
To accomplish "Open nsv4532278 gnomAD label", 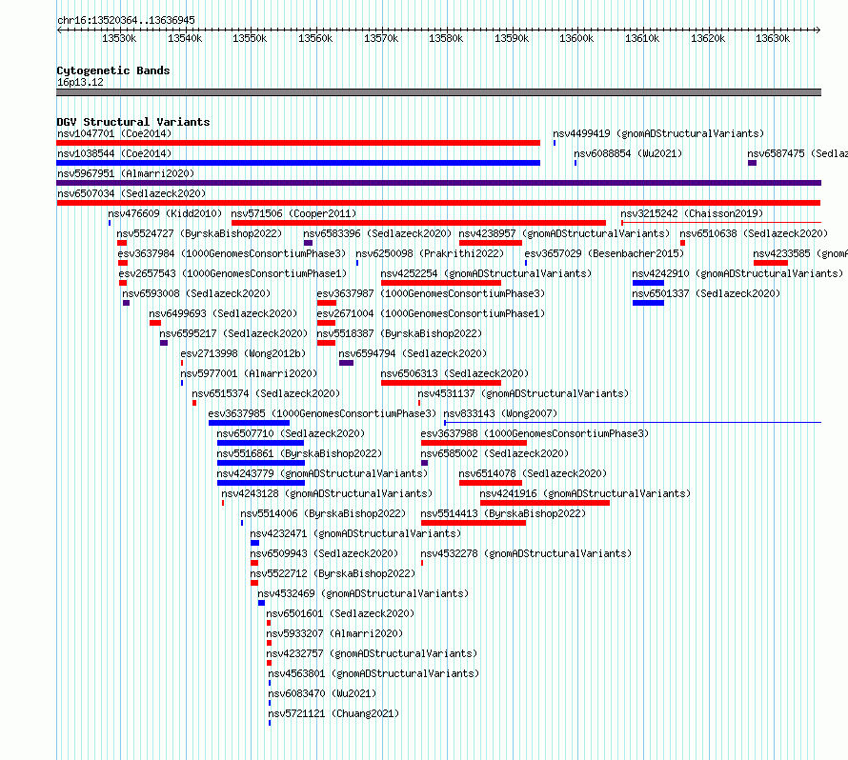I will pos(526,553).
